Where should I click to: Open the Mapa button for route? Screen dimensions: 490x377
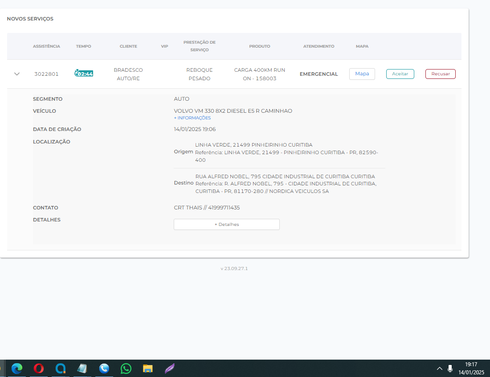[362, 74]
